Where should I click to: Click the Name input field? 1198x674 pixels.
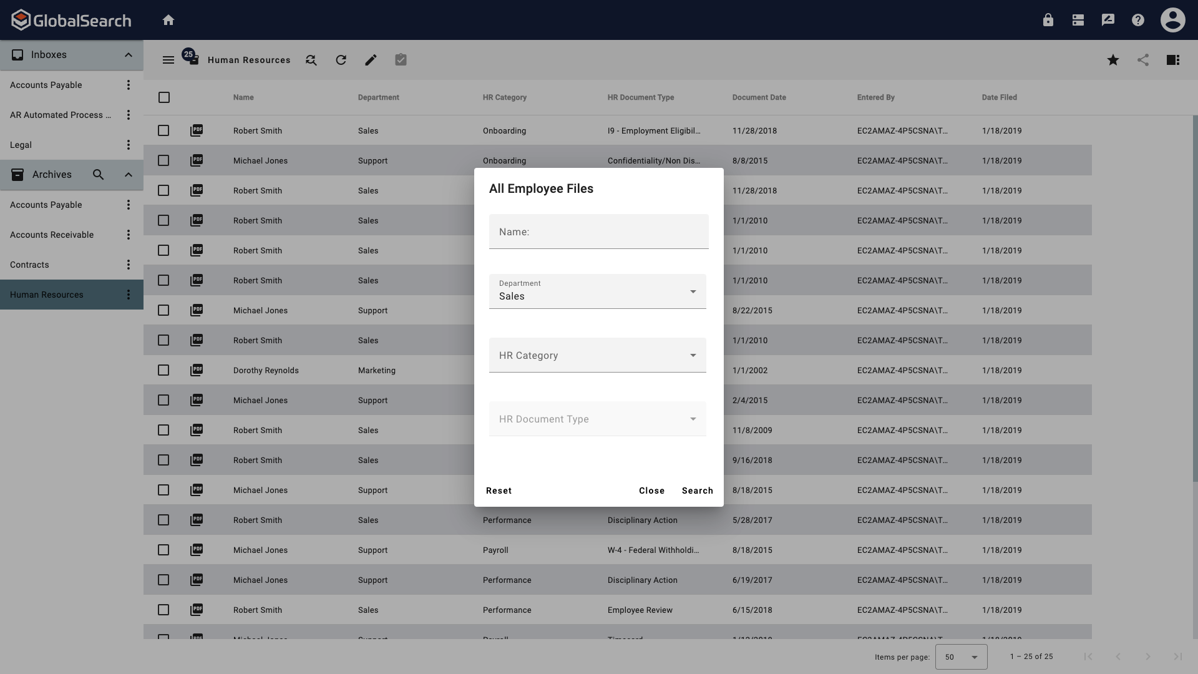[x=598, y=232]
